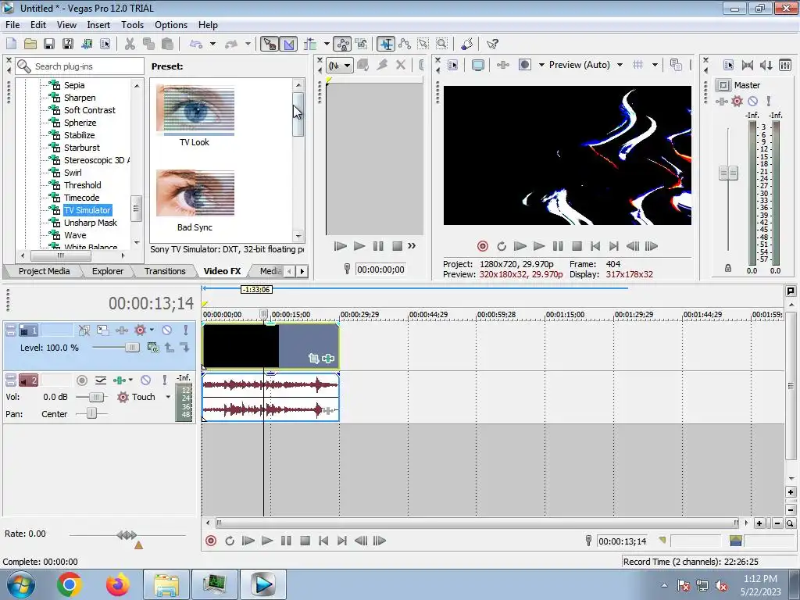Open the Windows Start menu
Image resolution: width=800 pixels, height=600 pixels.
point(21,584)
